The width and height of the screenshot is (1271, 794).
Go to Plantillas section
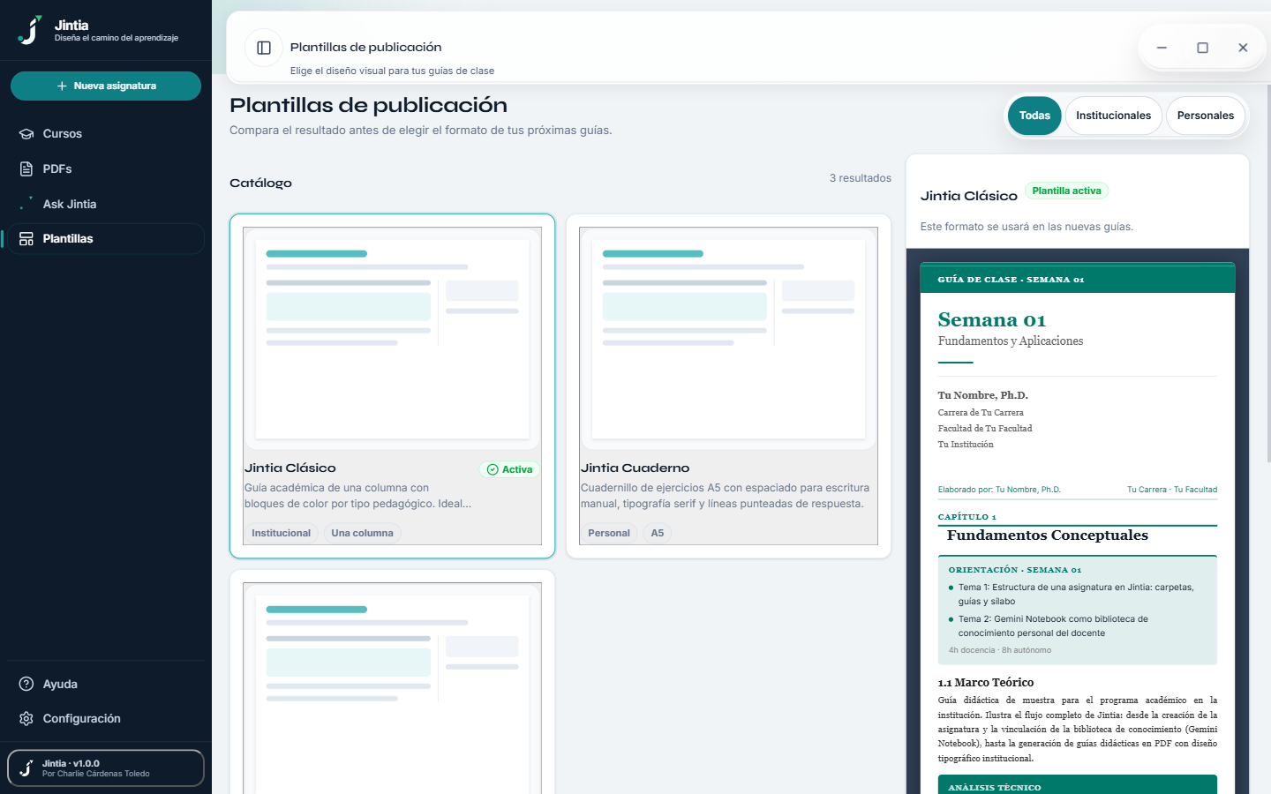pos(106,239)
